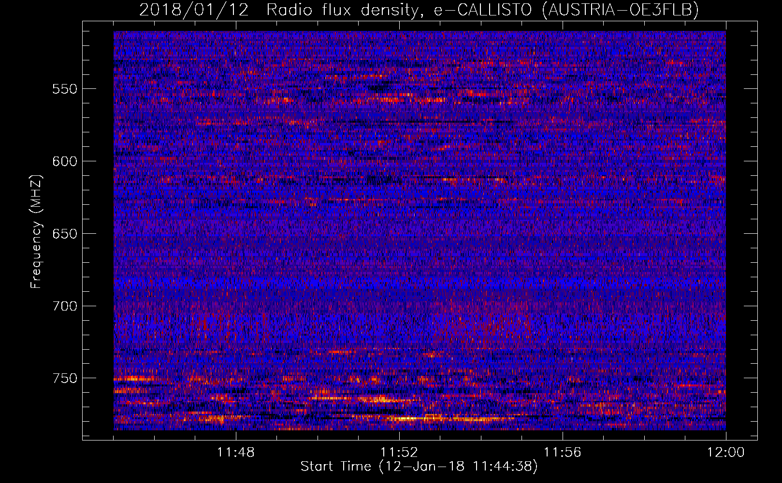Viewport: 782px width, 483px height.
Task: Click the 12:00 time tick label
Action: tap(726, 453)
